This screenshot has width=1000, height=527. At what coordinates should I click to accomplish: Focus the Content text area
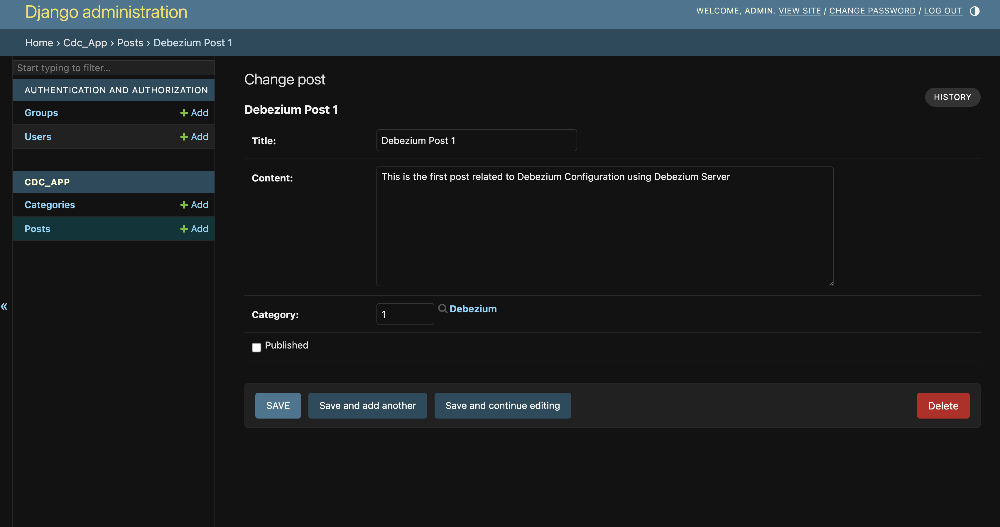point(605,226)
